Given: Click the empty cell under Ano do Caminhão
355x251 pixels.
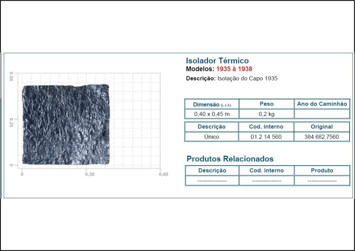Looking at the screenshot, I should click(x=322, y=114).
